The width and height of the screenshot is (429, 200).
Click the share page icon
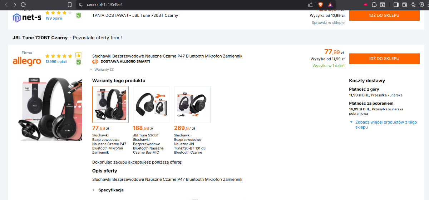[310, 5]
